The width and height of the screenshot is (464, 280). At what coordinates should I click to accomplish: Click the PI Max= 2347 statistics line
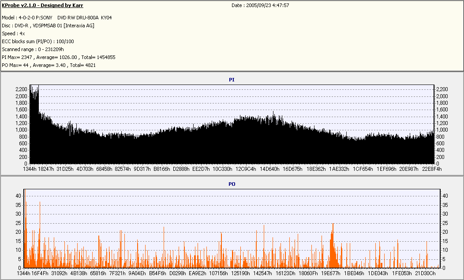(x=59, y=57)
